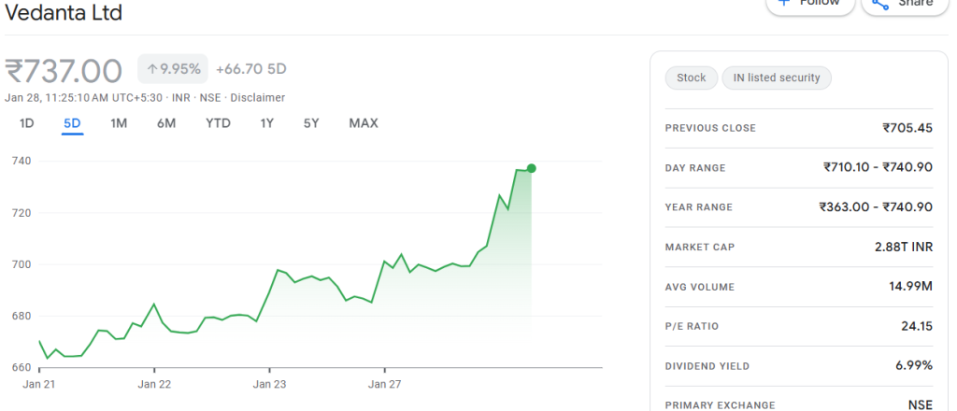Click the 14.99M volume value
Image resolution: width=957 pixels, height=411 pixels.
click(910, 287)
